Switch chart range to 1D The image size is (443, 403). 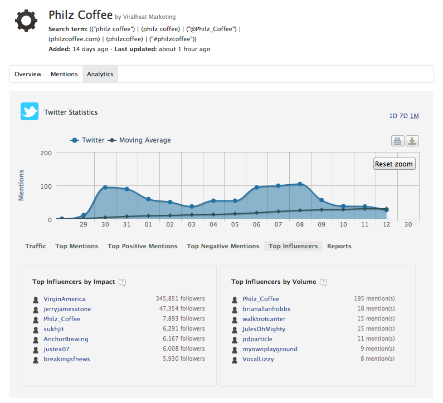click(393, 116)
